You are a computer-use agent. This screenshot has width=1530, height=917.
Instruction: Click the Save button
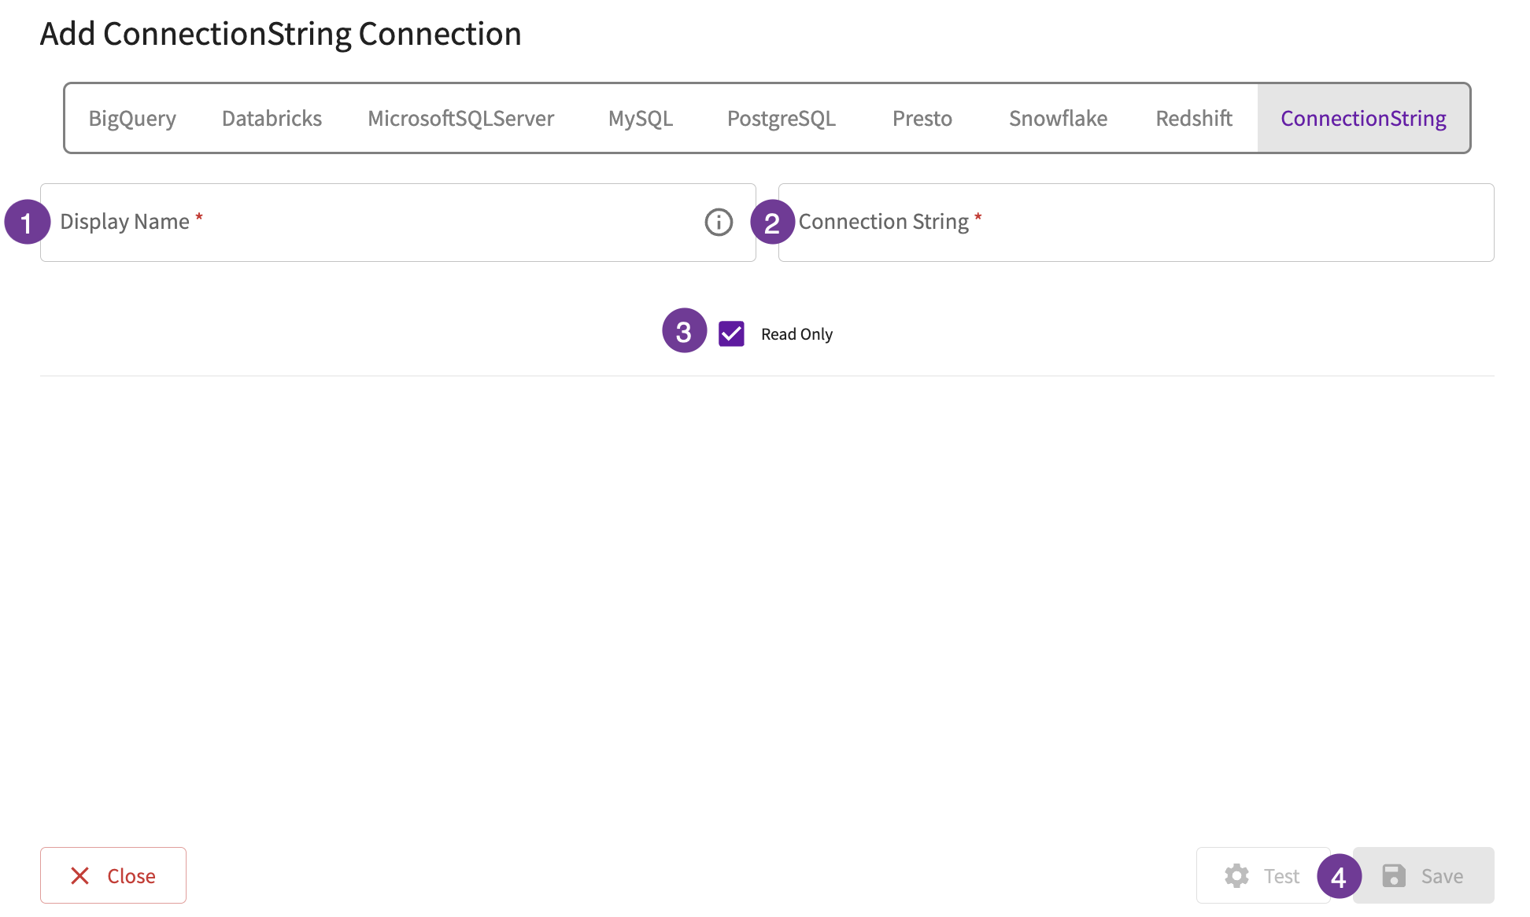pyautogui.click(x=1423, y=875)
